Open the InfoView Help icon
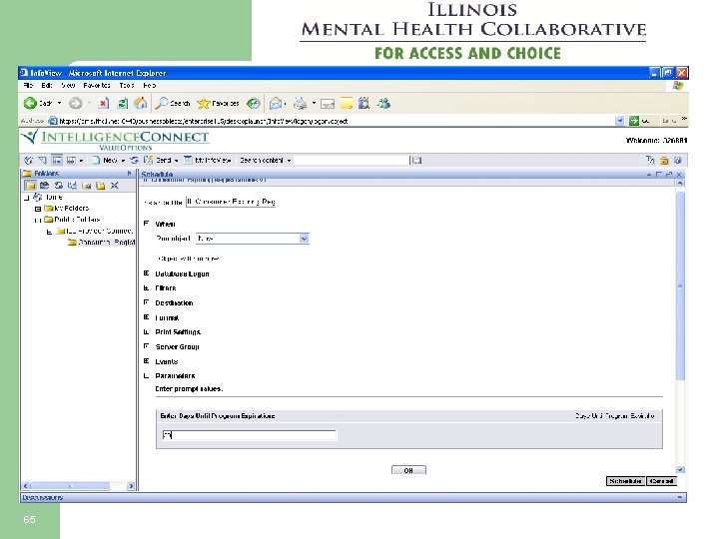719x539 pixels. click(678, 160)
